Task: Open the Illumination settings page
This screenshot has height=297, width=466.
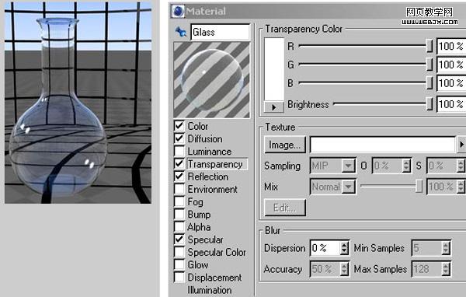Action: [x=209, y=290]
